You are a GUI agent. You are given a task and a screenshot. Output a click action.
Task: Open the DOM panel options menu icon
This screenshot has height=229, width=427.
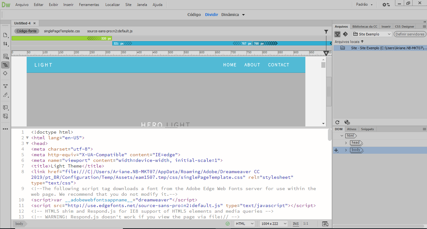click(x=424, y=129)
